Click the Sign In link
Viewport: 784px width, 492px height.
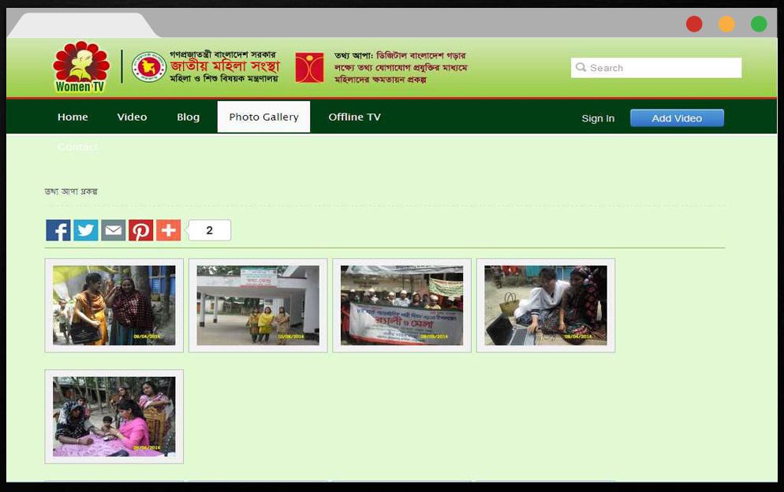click(598, 118)
